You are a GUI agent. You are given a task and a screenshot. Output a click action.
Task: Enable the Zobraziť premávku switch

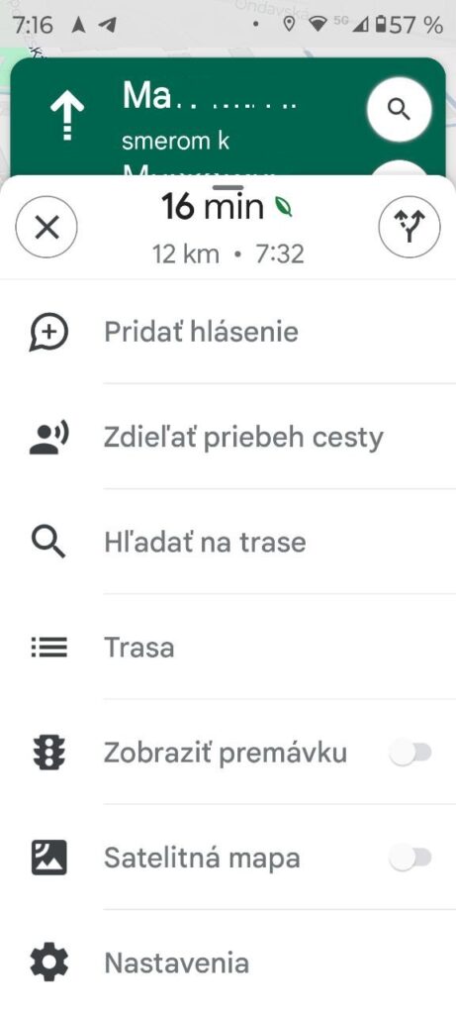(410, 753)
